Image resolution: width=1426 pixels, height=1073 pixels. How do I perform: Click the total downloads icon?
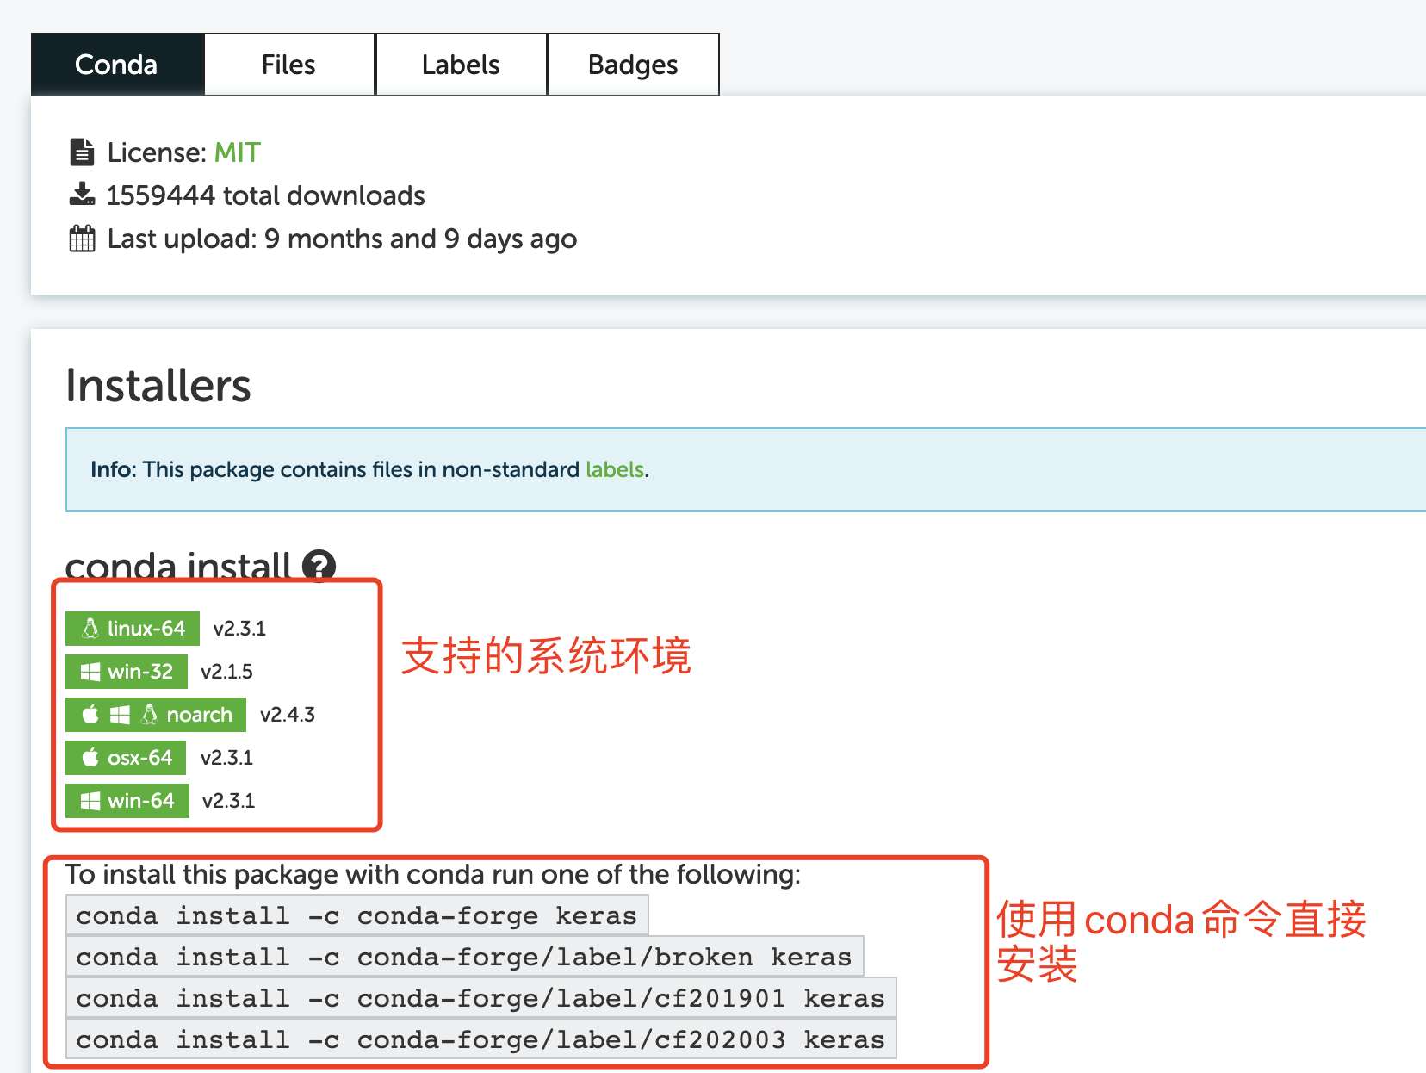pyautogui.click(x=82, y=195)
